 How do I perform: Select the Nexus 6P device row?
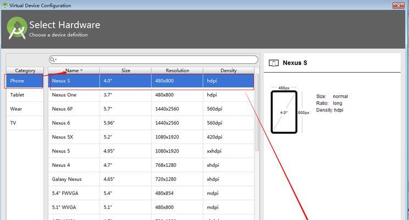(151, 109)
